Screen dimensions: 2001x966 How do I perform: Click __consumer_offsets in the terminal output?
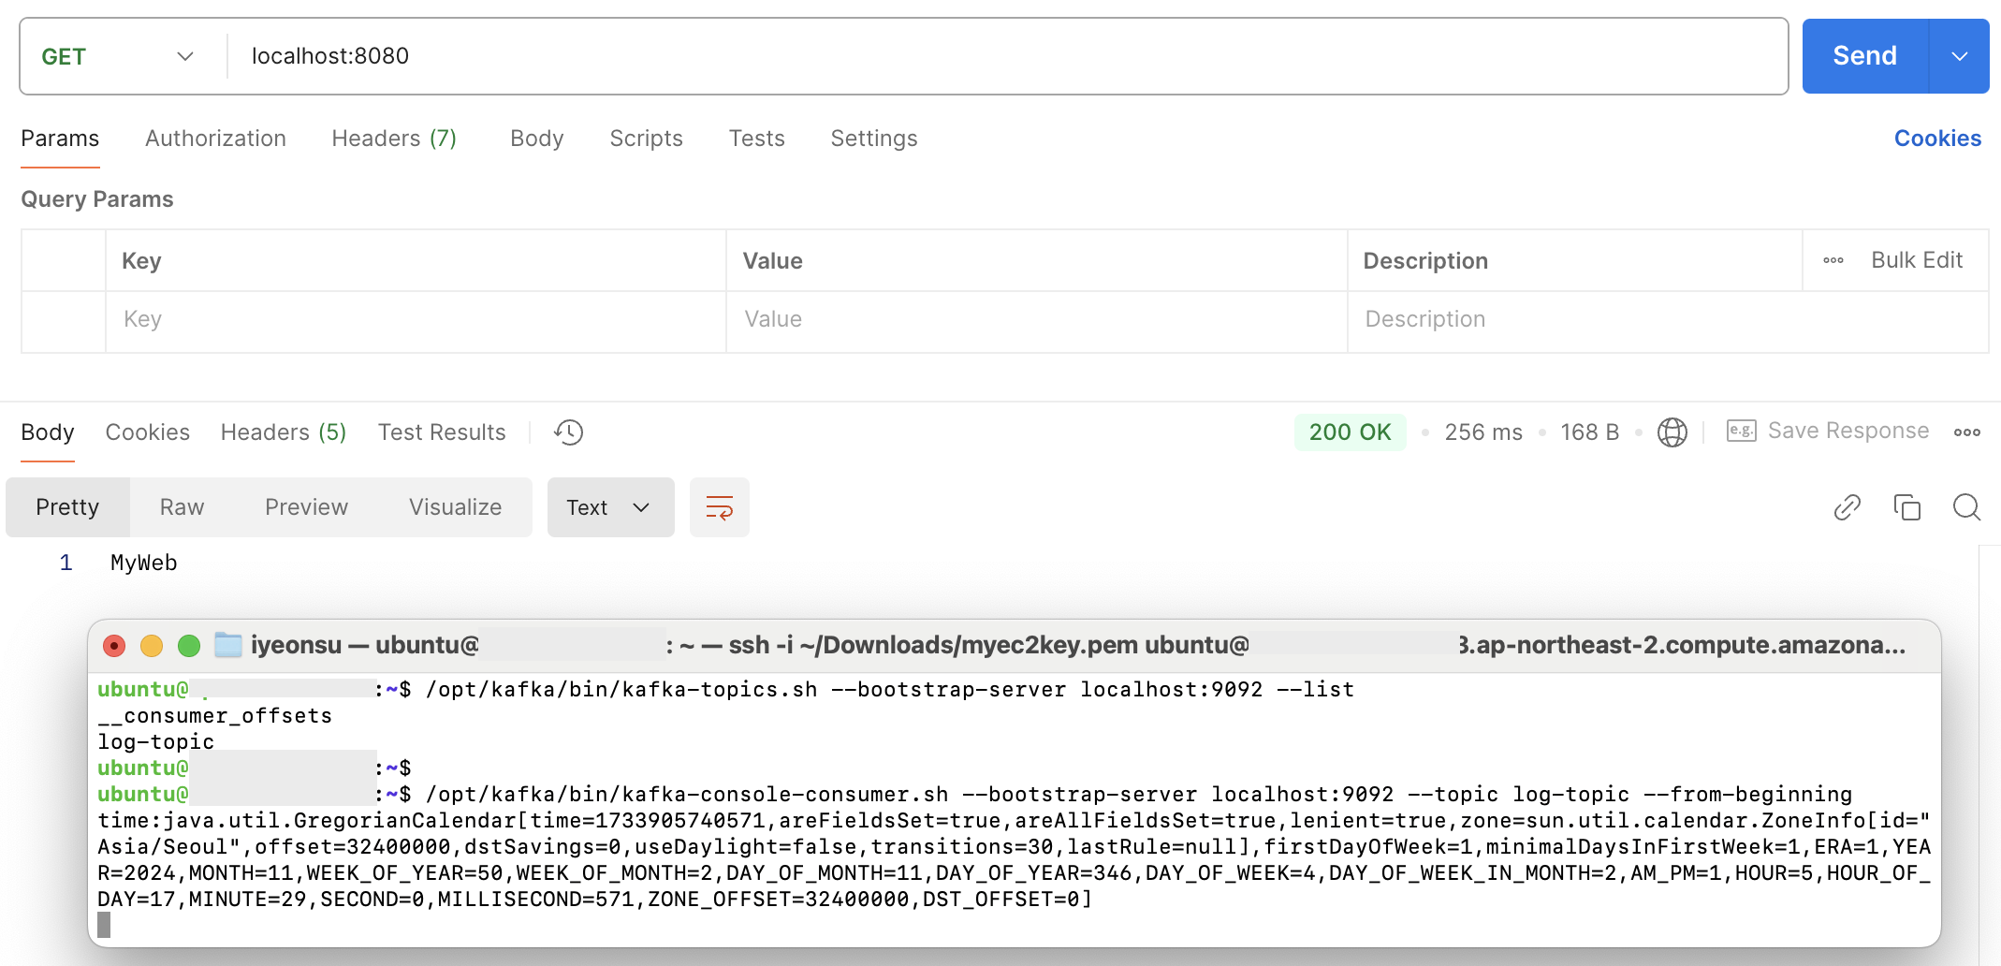tap(214, 716)
